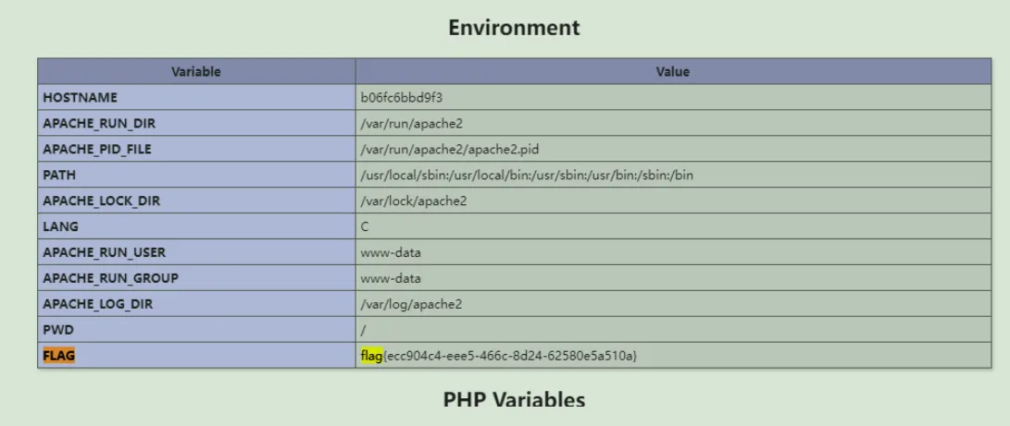Image resolution: width=1010 pixels, height=426 pixels.
Task: Select the PWD variable cell
Action: click(x=58, y=330)
